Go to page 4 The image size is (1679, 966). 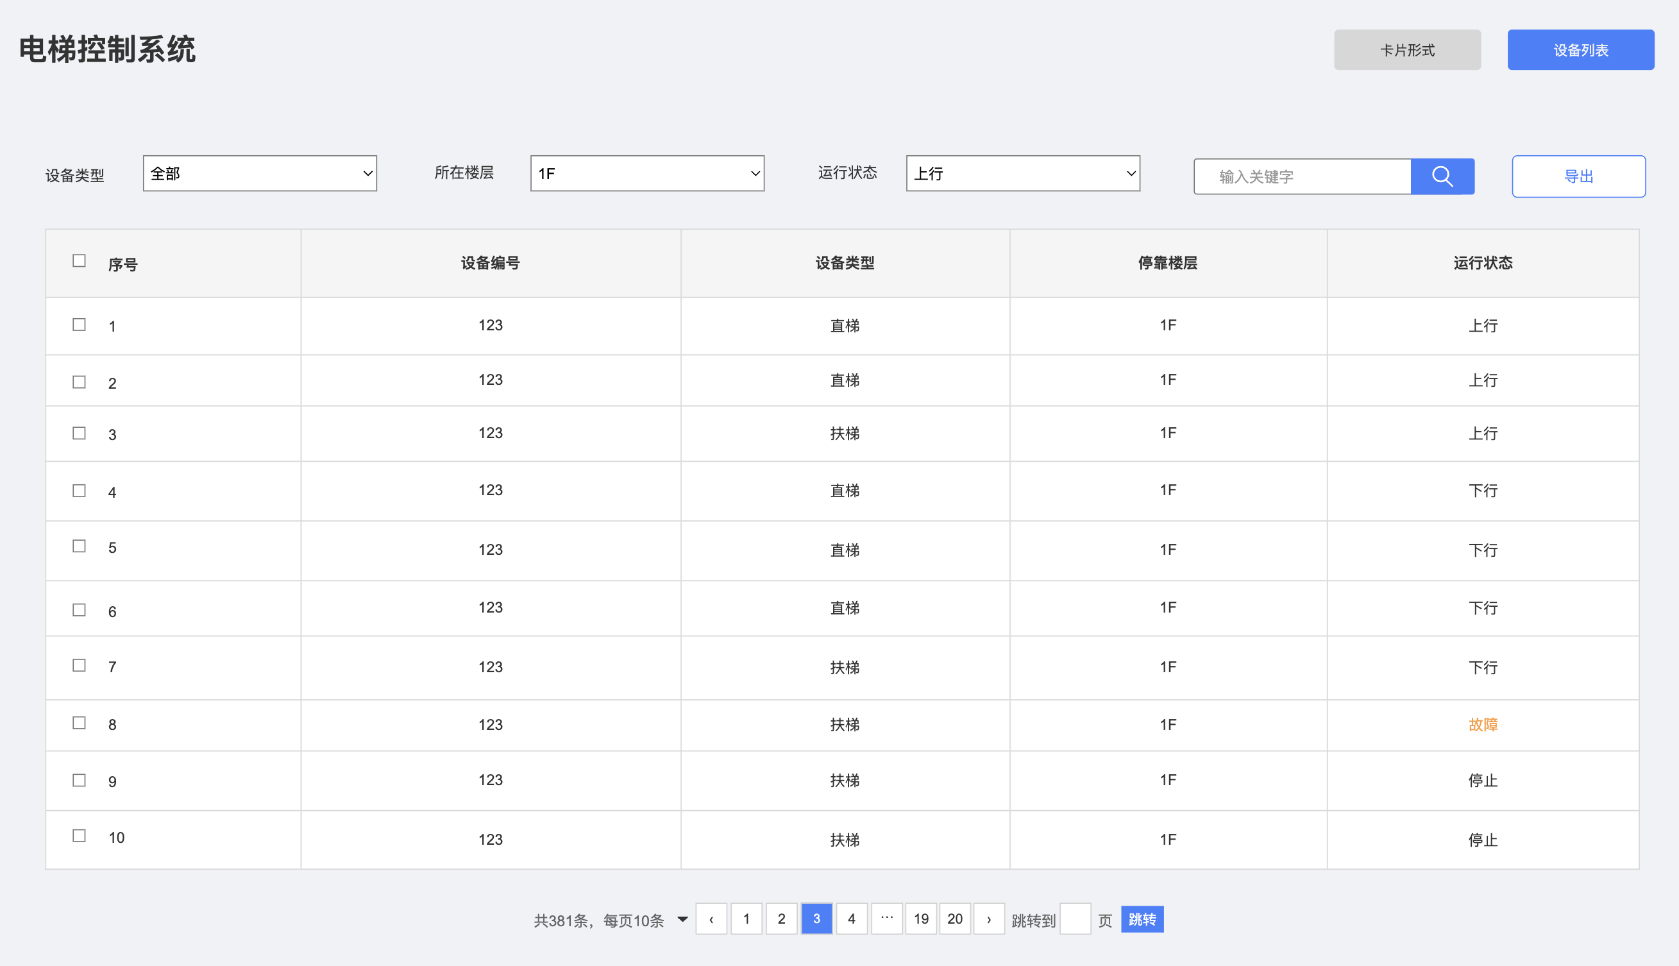point(851,919)
